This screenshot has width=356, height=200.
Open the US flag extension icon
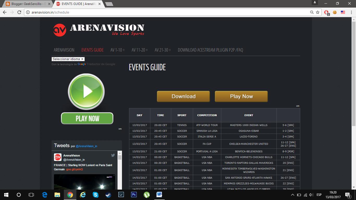point(343,12)
